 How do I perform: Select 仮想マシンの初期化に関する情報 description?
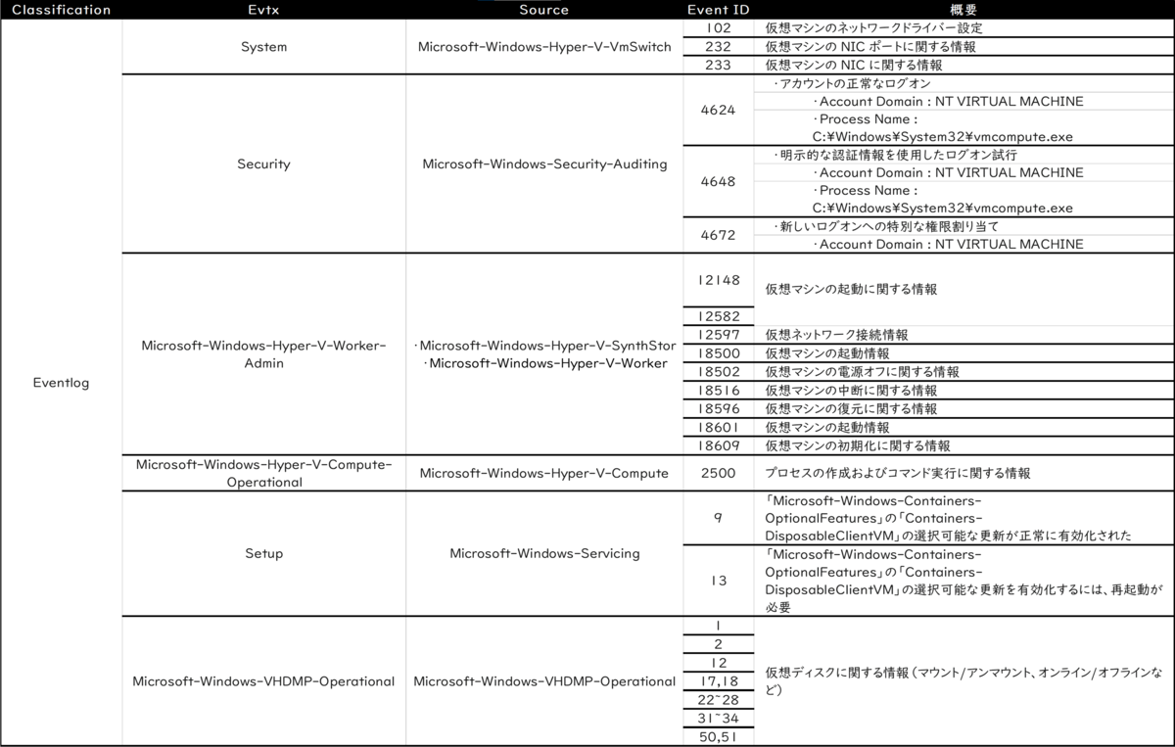coord(857,445)
